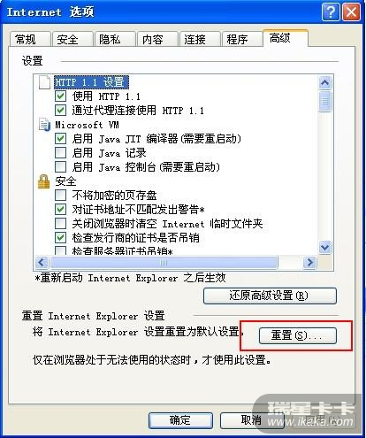The height and width of the screenshot is (438, 366).
Task: Select the Microsoft VM tree heading
Action: point(87,125)
